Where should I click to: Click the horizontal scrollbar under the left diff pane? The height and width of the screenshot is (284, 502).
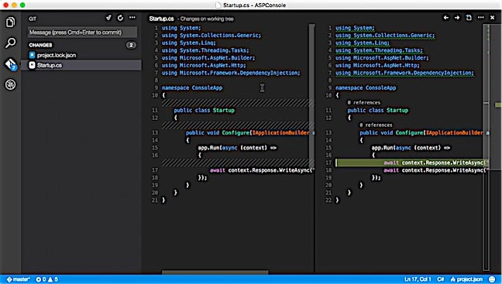215,272
